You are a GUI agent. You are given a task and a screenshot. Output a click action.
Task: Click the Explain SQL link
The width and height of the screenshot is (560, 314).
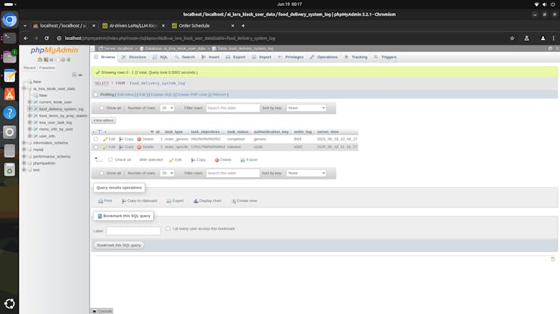pos(161,94)
